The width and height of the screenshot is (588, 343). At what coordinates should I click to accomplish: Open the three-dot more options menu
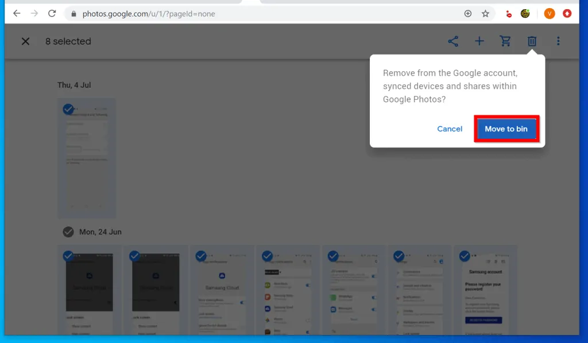(558, 41)
